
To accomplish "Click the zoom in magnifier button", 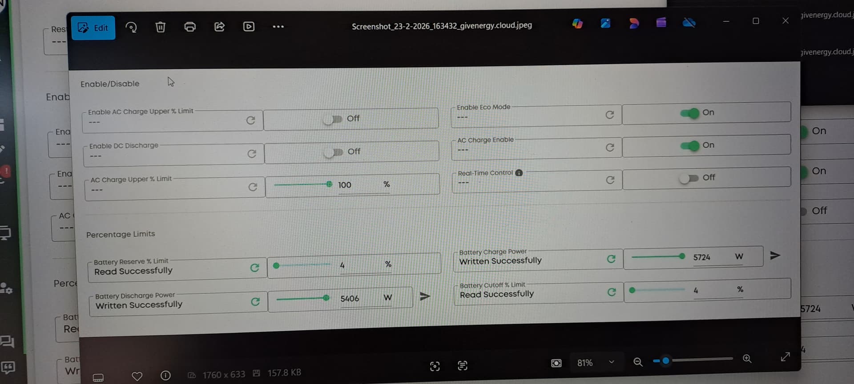I will (747, 359).
